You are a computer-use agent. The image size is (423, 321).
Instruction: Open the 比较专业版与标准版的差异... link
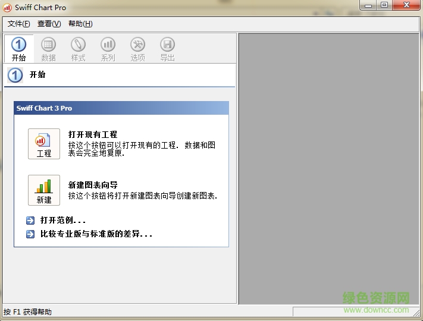point(96,234)
